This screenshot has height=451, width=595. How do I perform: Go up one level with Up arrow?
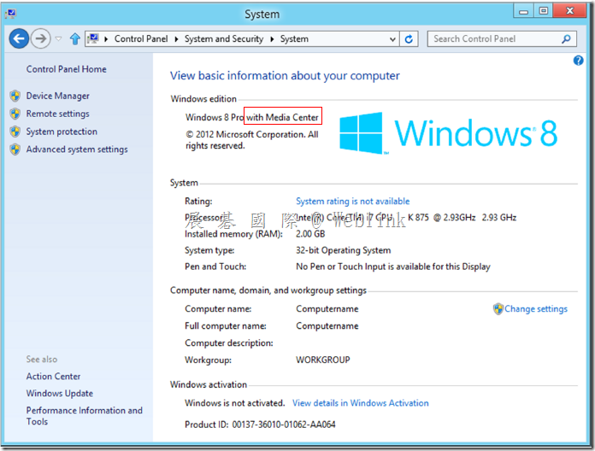[75, 38]
